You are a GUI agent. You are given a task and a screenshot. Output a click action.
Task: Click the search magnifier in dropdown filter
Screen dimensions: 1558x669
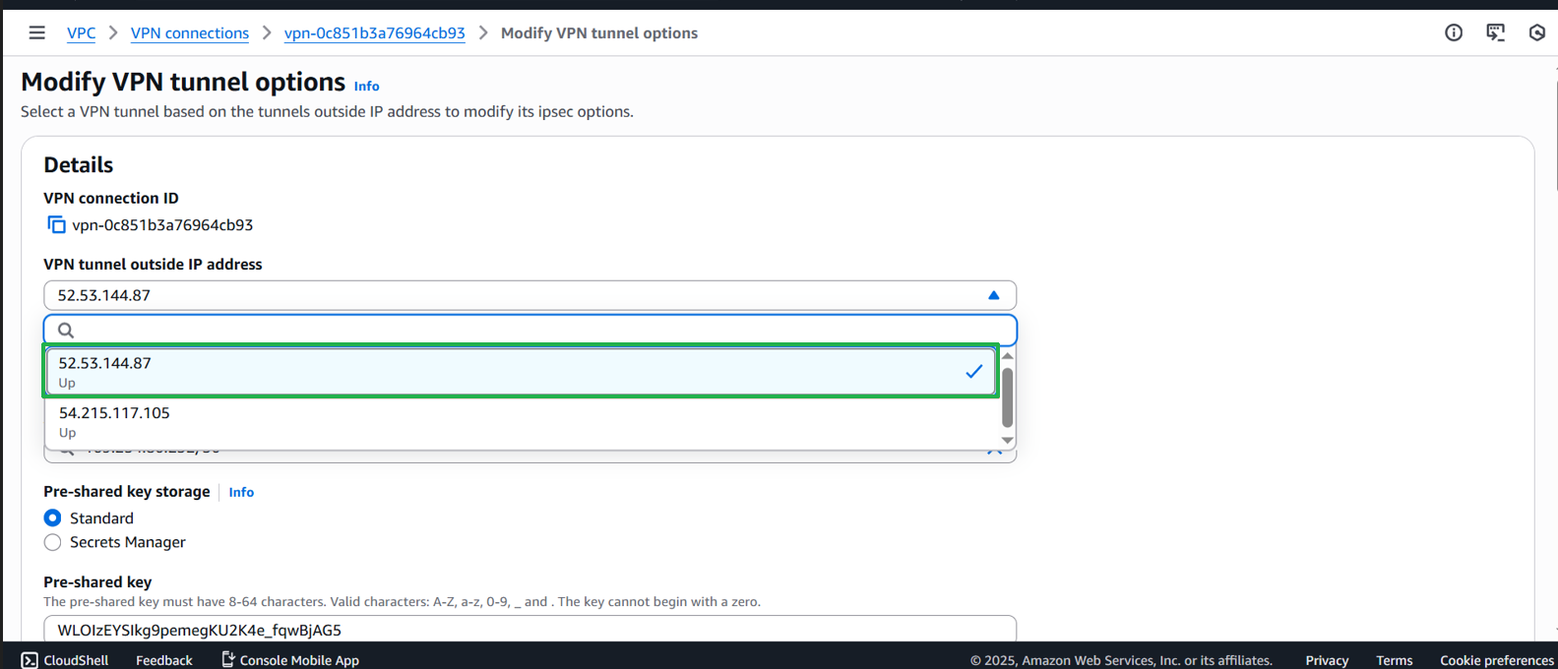pyautogui.click(x=66, y=331)
